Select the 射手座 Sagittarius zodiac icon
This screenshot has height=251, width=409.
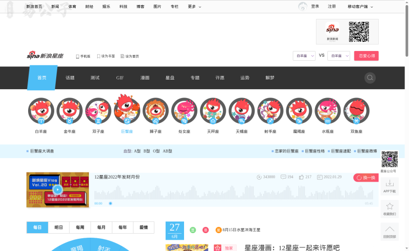[x=270, y=111]
